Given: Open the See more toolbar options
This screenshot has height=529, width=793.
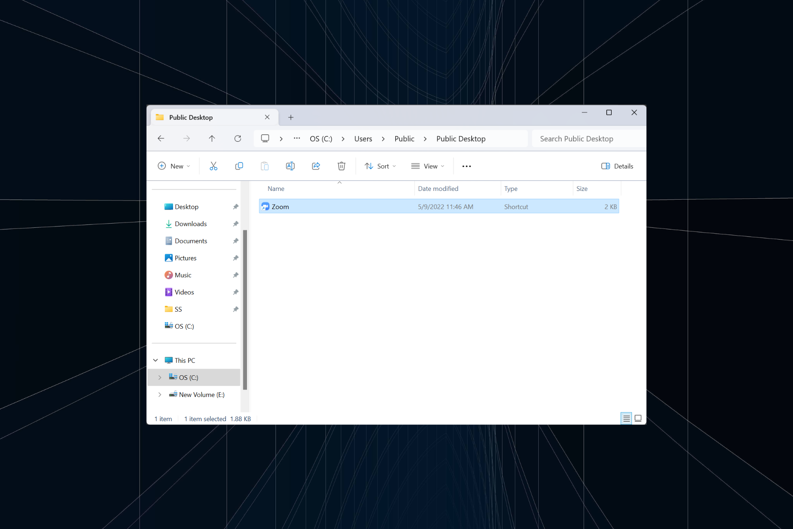Looking at the screenshot, I should pos(467,166).
